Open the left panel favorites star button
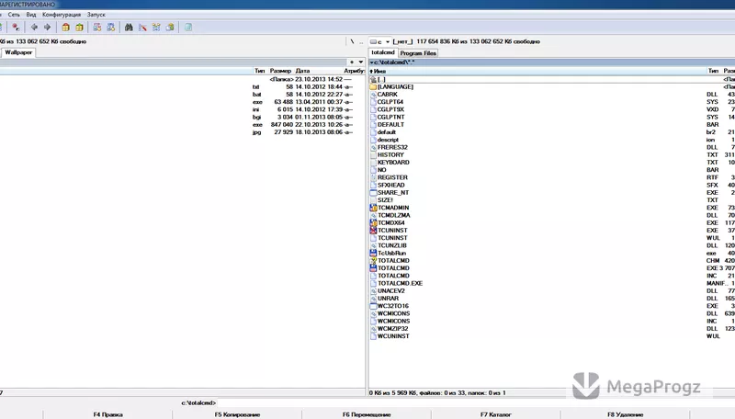The height and width of the screenshot is (419, 735). (x=352, y=62)
